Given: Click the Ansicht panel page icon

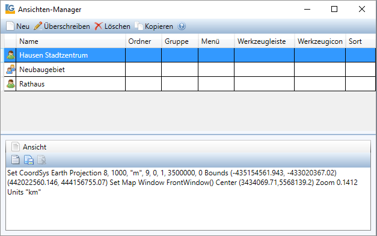Looking at the screenshot, I should tap(16, 147).
